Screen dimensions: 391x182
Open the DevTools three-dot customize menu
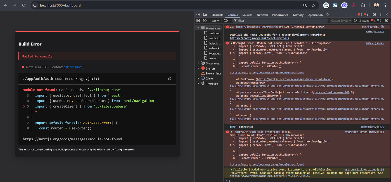point(381,15)
